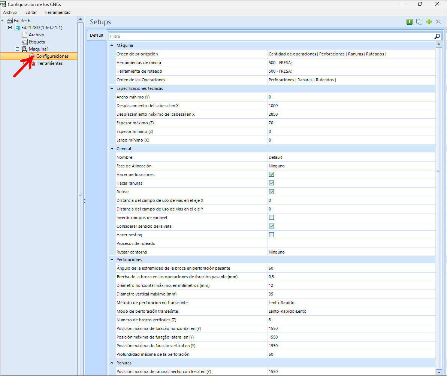Select Maquina1 label in tree
The image size is (447, 376).
tap(39, 49)
